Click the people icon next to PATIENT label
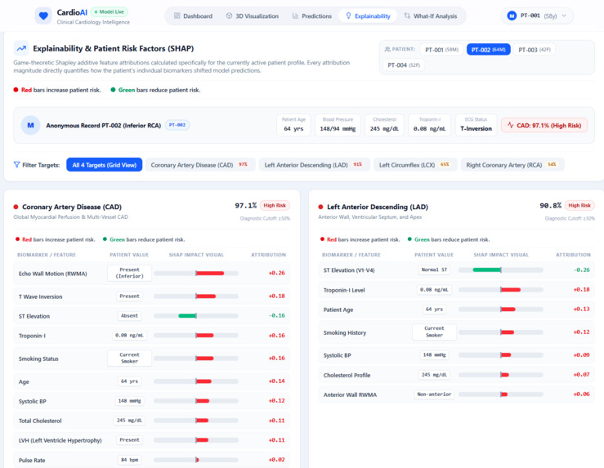The height and width of the screenshot is (468, 604). pos(387,49)
